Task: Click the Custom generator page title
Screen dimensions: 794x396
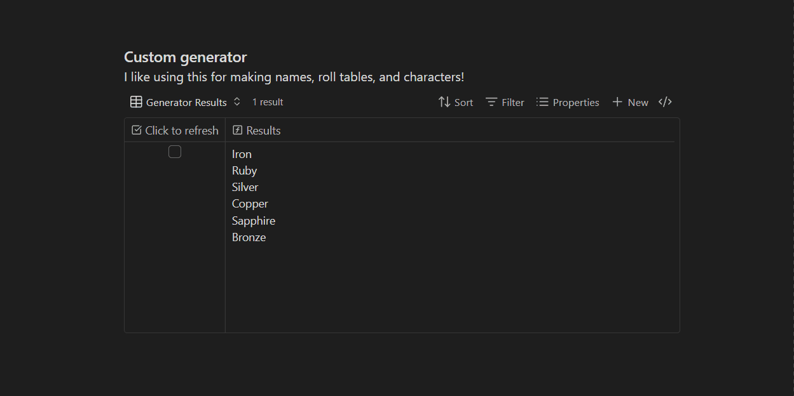Action: (185, 56)
